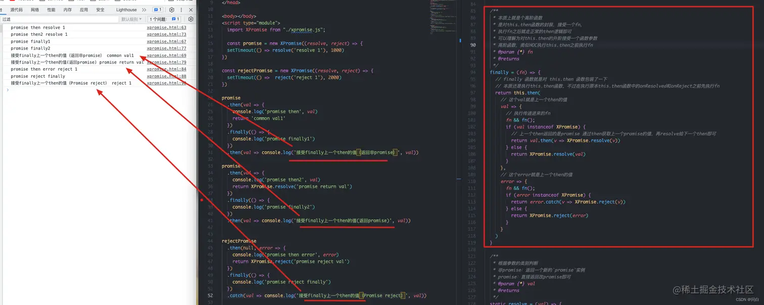Click setTimeout resolve('resolve 1') line

(285, 50)
